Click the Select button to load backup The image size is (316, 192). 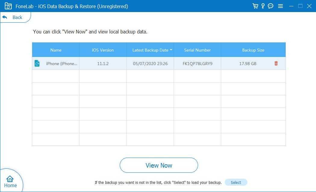click(x=236, y=182)
